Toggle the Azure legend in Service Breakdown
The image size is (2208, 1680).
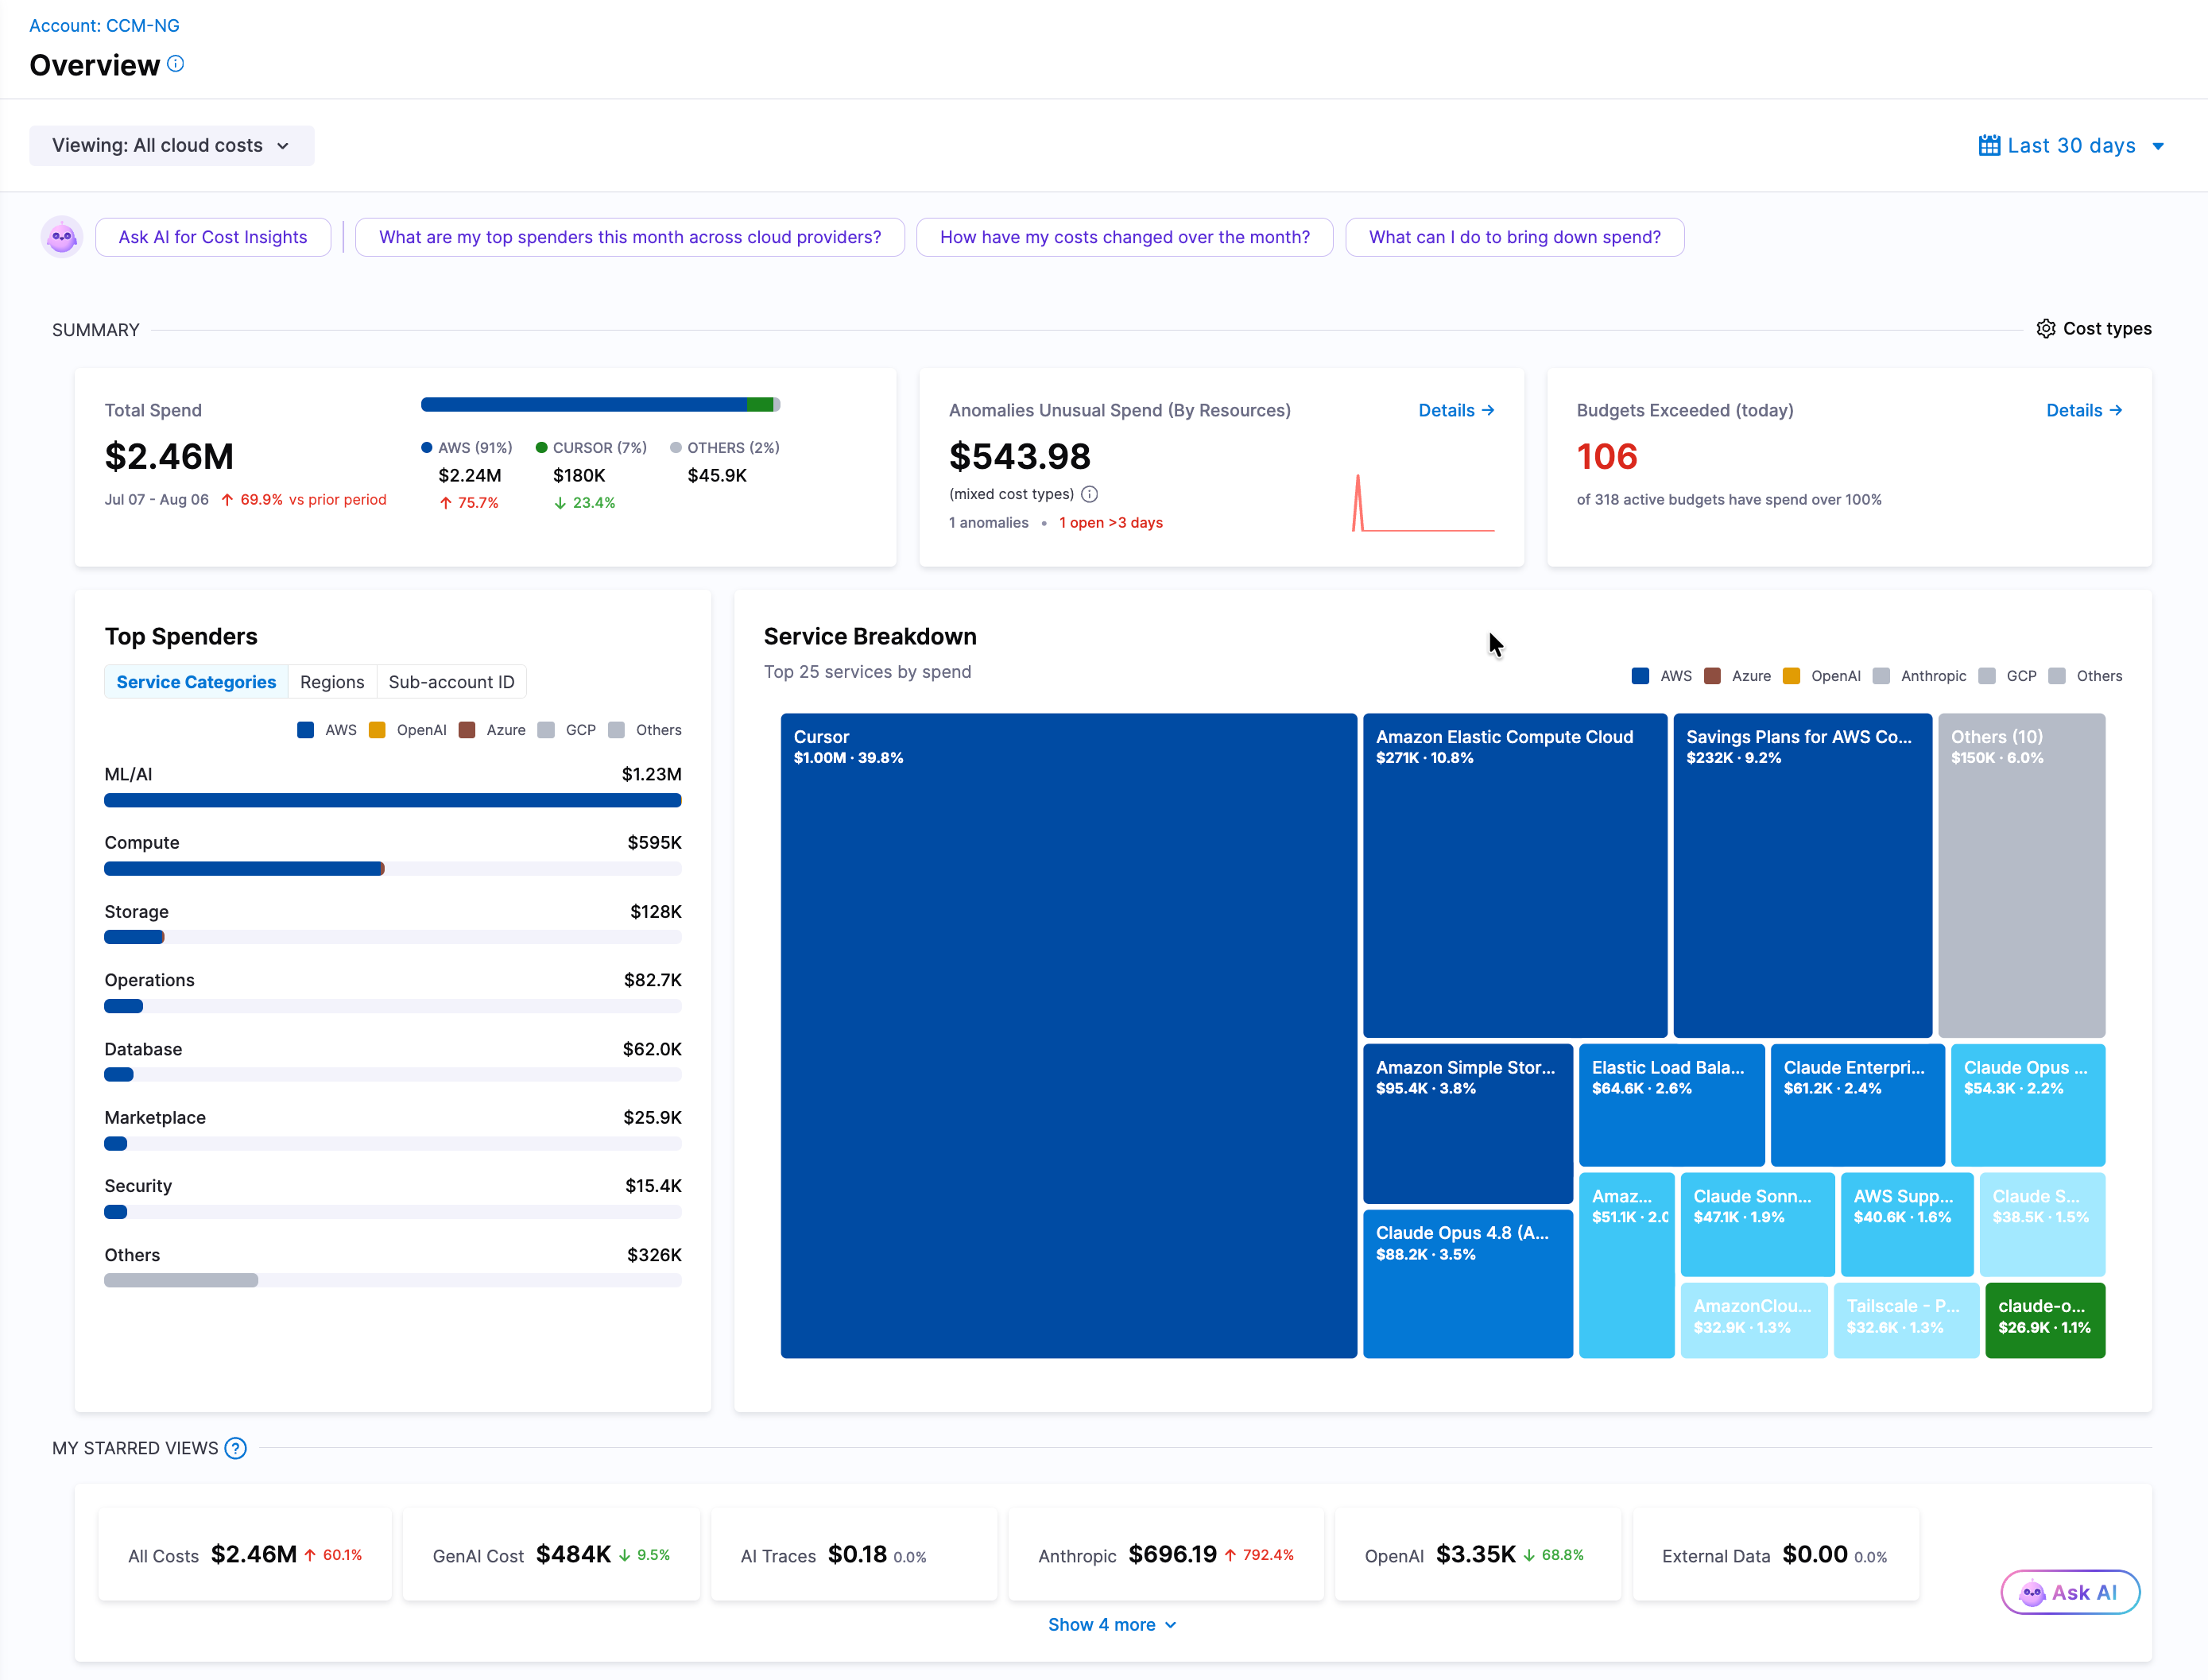1737,676
